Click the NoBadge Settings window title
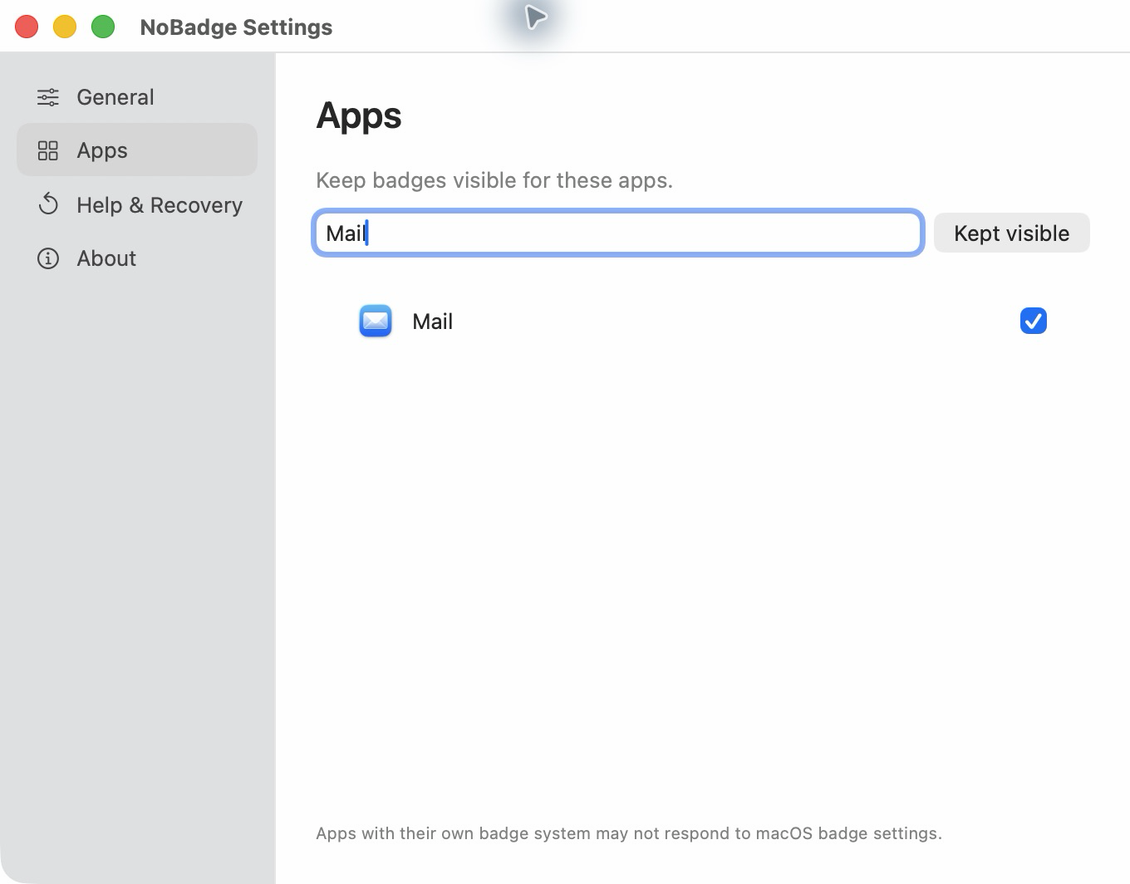 pyautogui.click(x=236, y=27)
